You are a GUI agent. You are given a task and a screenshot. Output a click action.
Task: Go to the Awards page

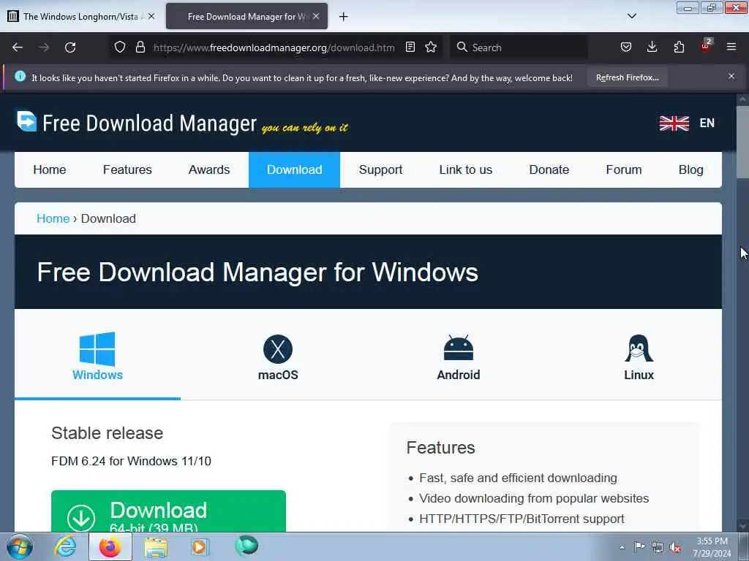point(209,169)
